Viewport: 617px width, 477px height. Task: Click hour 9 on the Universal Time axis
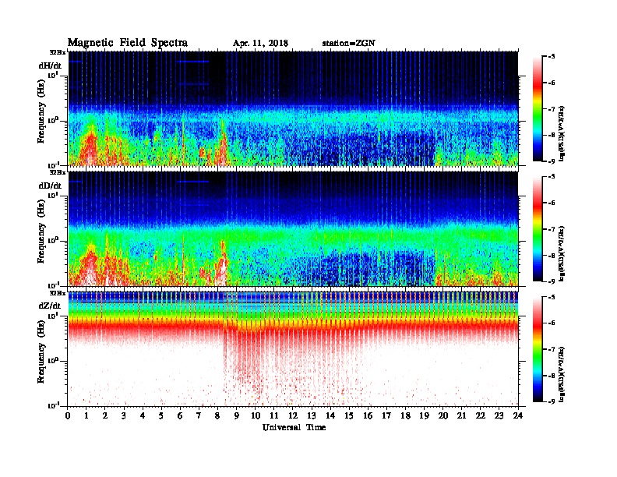pos(237,415)
